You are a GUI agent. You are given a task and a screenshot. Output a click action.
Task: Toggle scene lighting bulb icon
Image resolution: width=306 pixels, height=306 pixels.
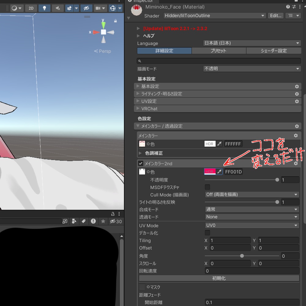[x=44, y=8]
